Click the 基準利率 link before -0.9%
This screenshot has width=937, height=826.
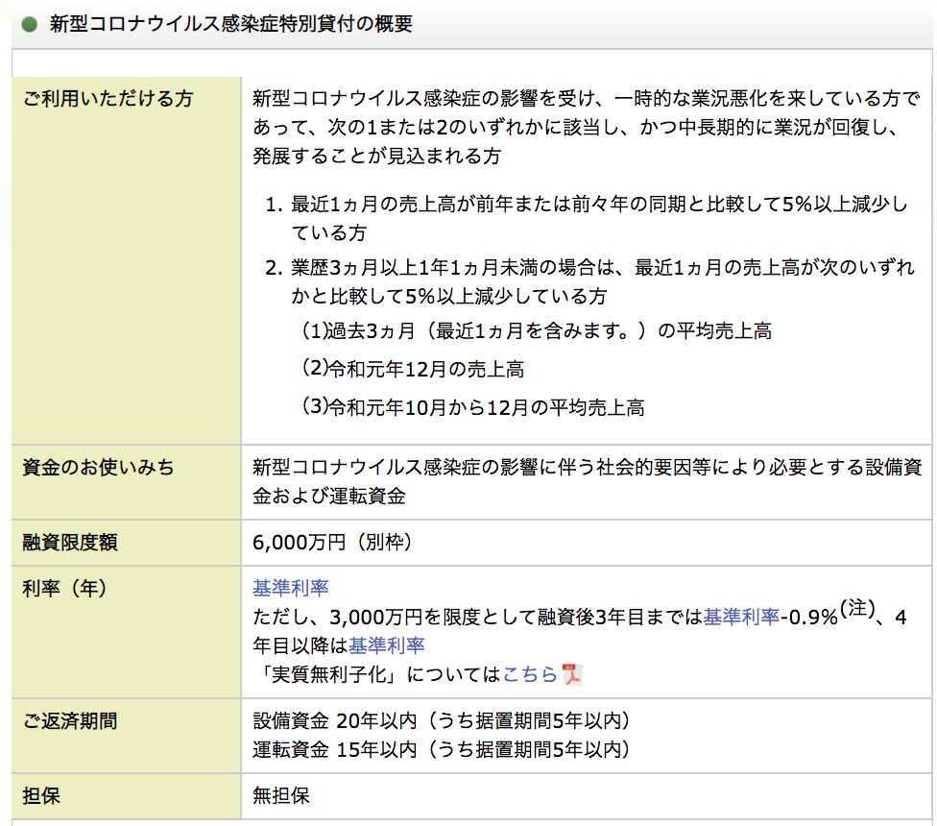741,617
